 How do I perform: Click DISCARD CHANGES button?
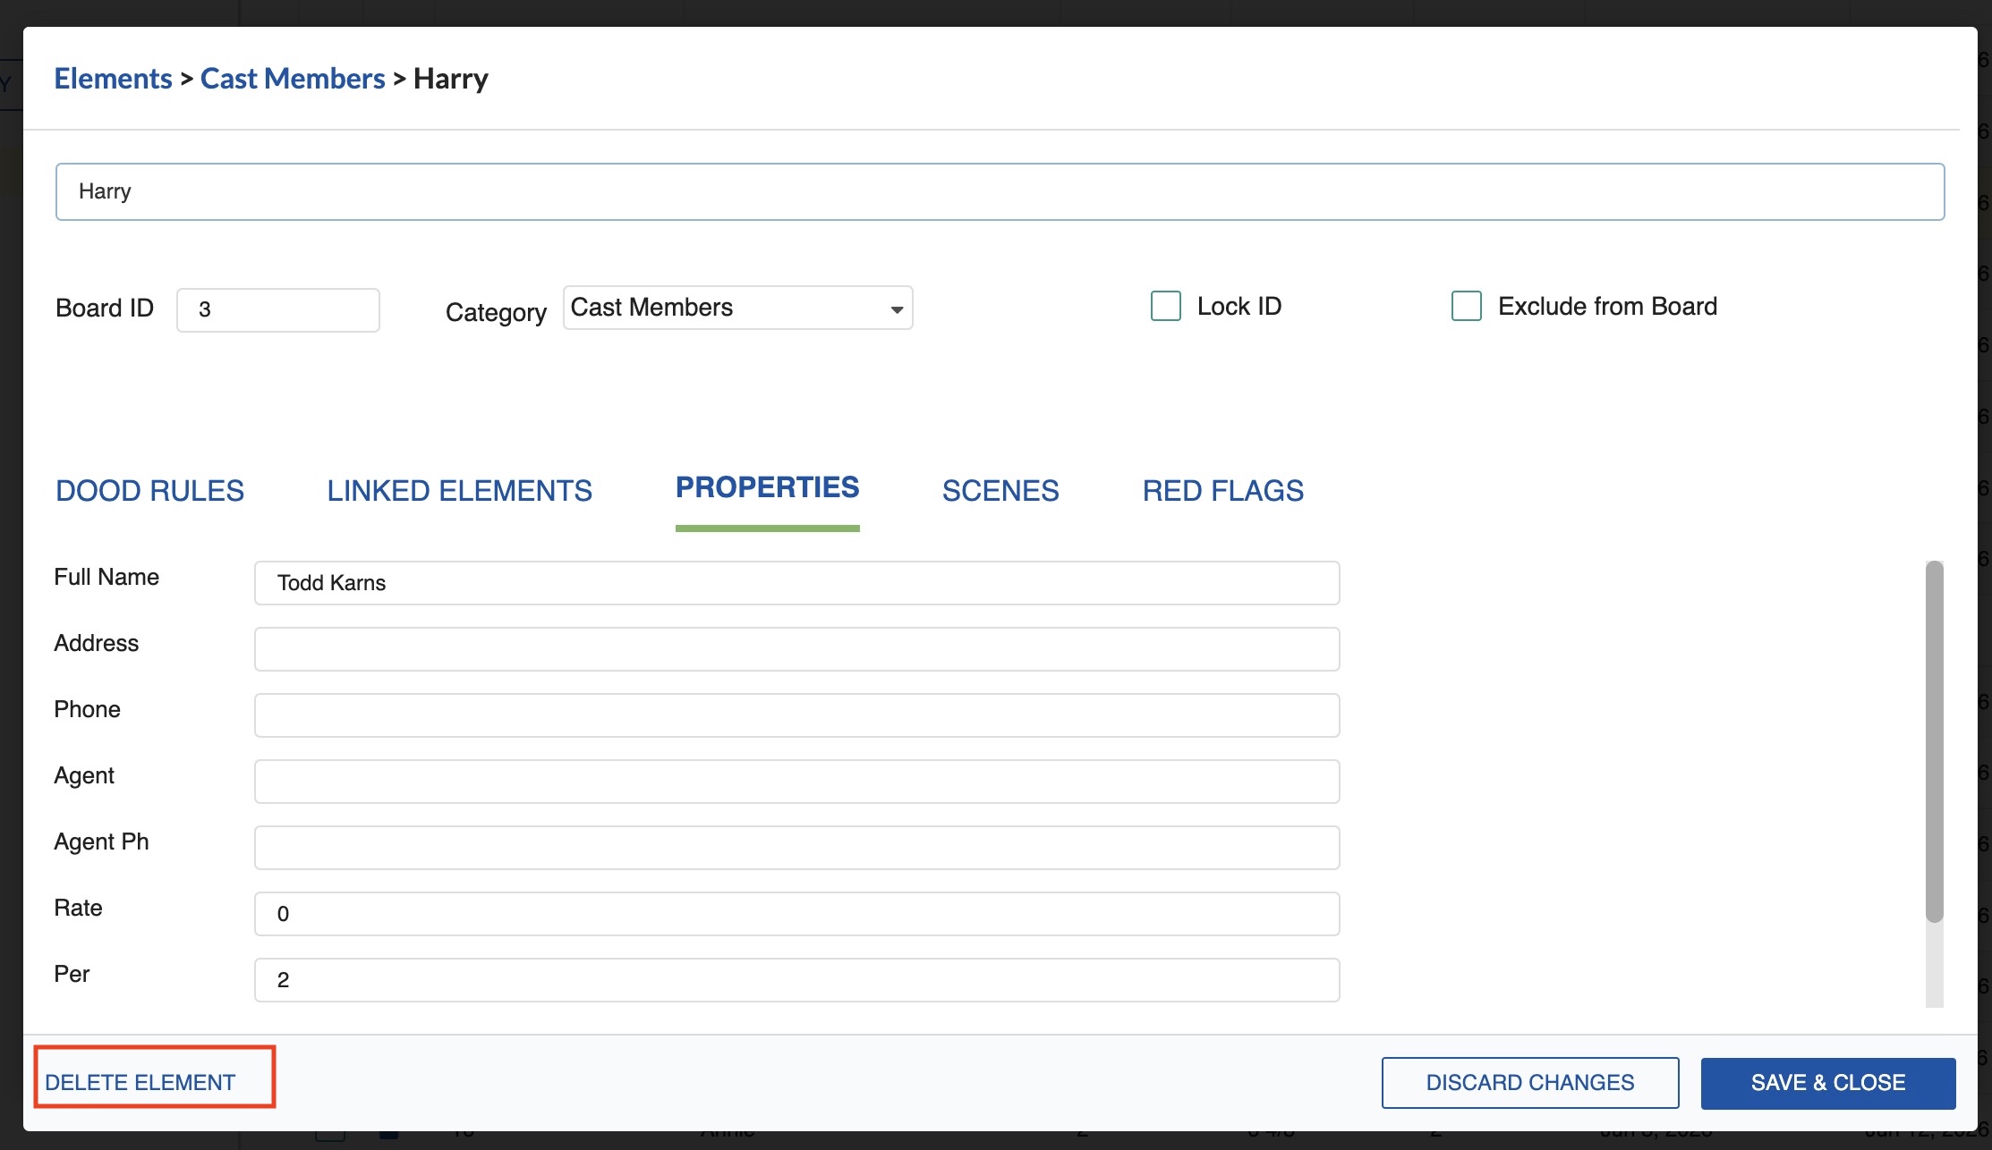[1529, 1083]
